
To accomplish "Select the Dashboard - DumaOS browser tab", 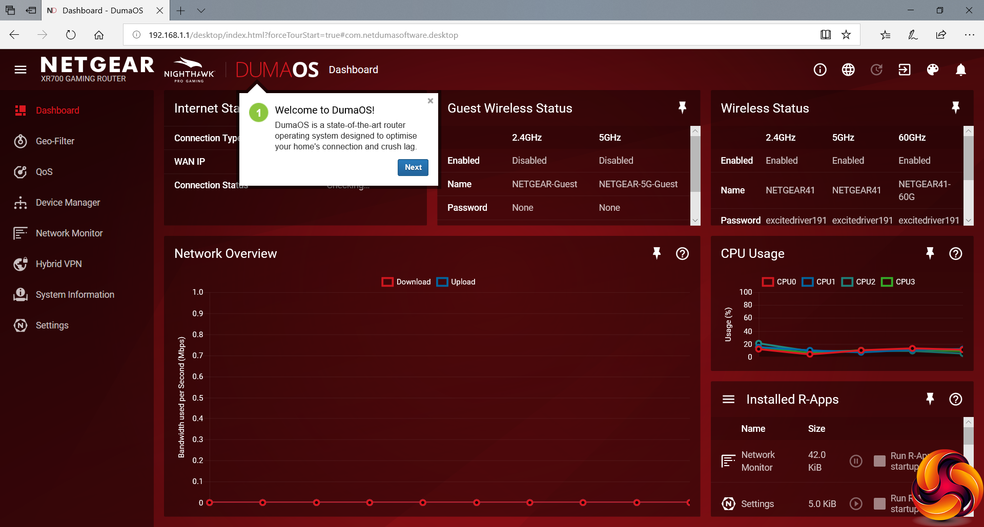I will click(x=104, y=10).
